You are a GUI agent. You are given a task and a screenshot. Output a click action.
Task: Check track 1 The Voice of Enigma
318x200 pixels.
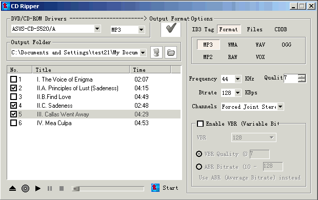(13, 79)
